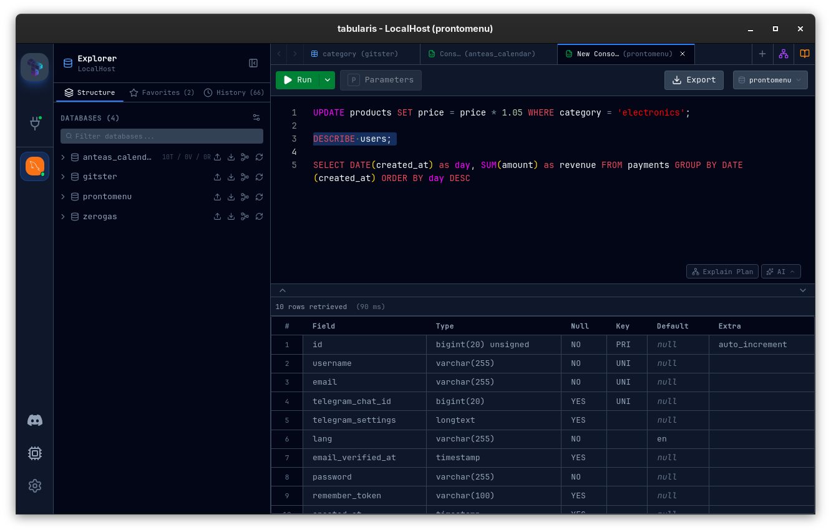This screenshot has width=831, height=532.
Task: Click the Filter databases search field
Action: point(162,135)
